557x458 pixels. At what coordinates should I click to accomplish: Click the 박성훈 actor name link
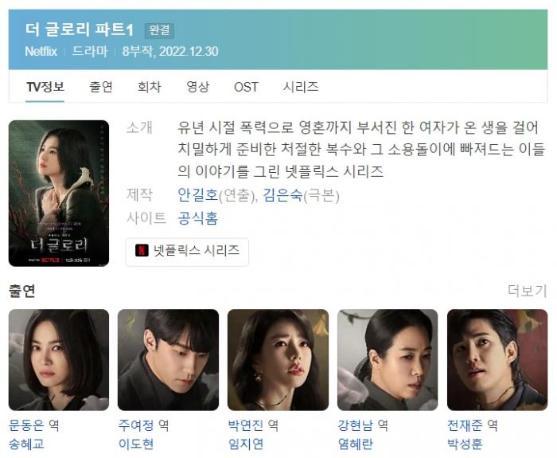[x=465, y=444]
